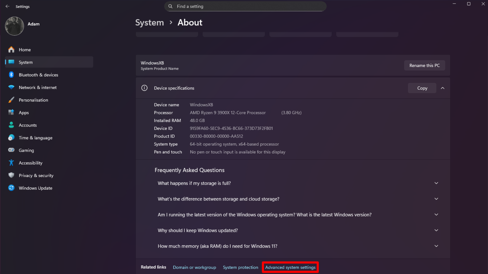Open Privacy & security settings
Screen dimensions: 488x274
click(x=36, y=175)
